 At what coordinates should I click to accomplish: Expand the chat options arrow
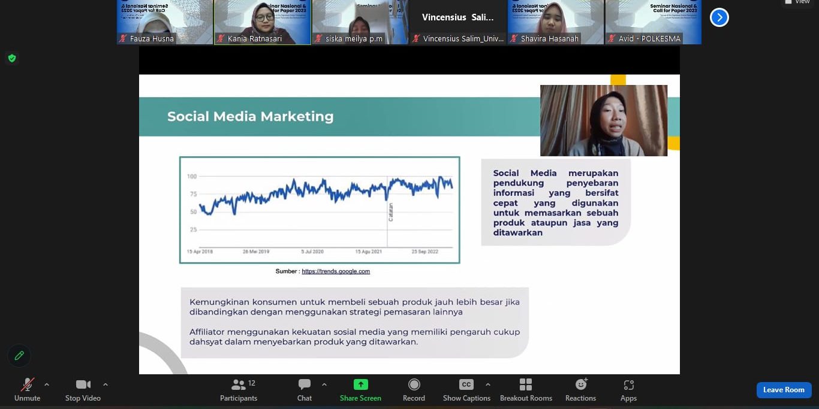(x=324, y=384)
